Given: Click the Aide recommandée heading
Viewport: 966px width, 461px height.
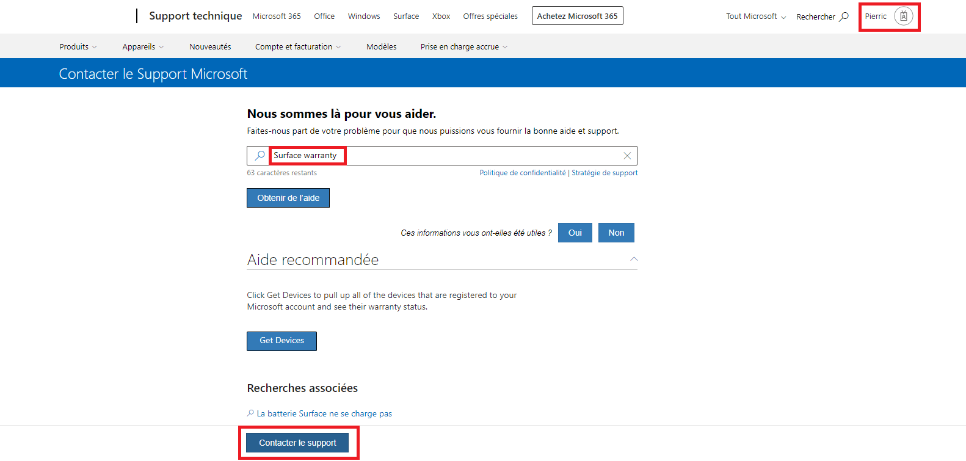Looking at the screenshot, I should tap(313, 260).
